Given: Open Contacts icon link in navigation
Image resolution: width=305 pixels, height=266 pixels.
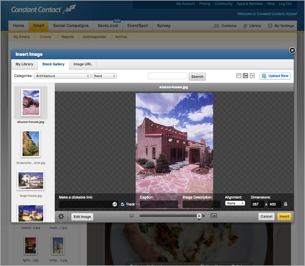Looking at the screenshot, I should coord(225,26).
